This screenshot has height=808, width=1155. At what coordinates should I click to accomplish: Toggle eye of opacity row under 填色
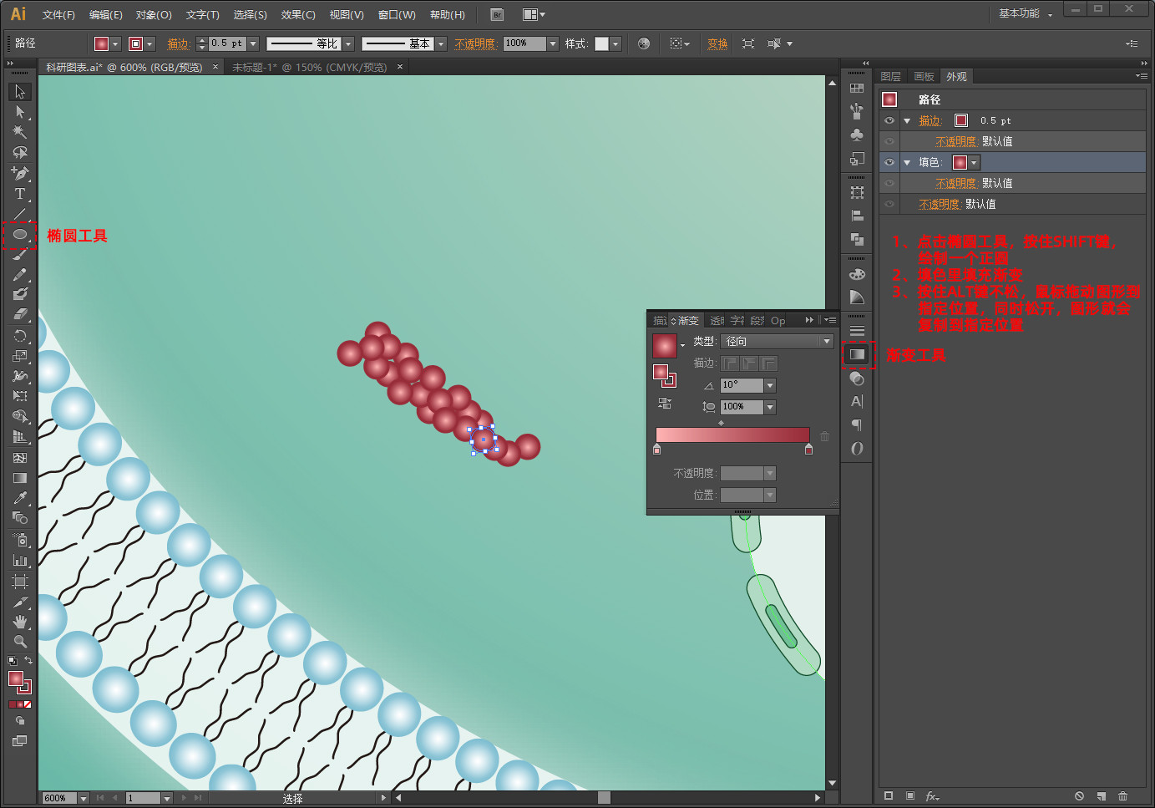coord(889,183)
